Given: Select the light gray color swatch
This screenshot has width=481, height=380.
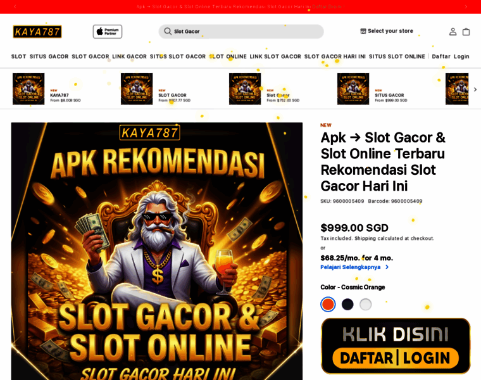Looking at the screenshot, I should click(366, 304).
